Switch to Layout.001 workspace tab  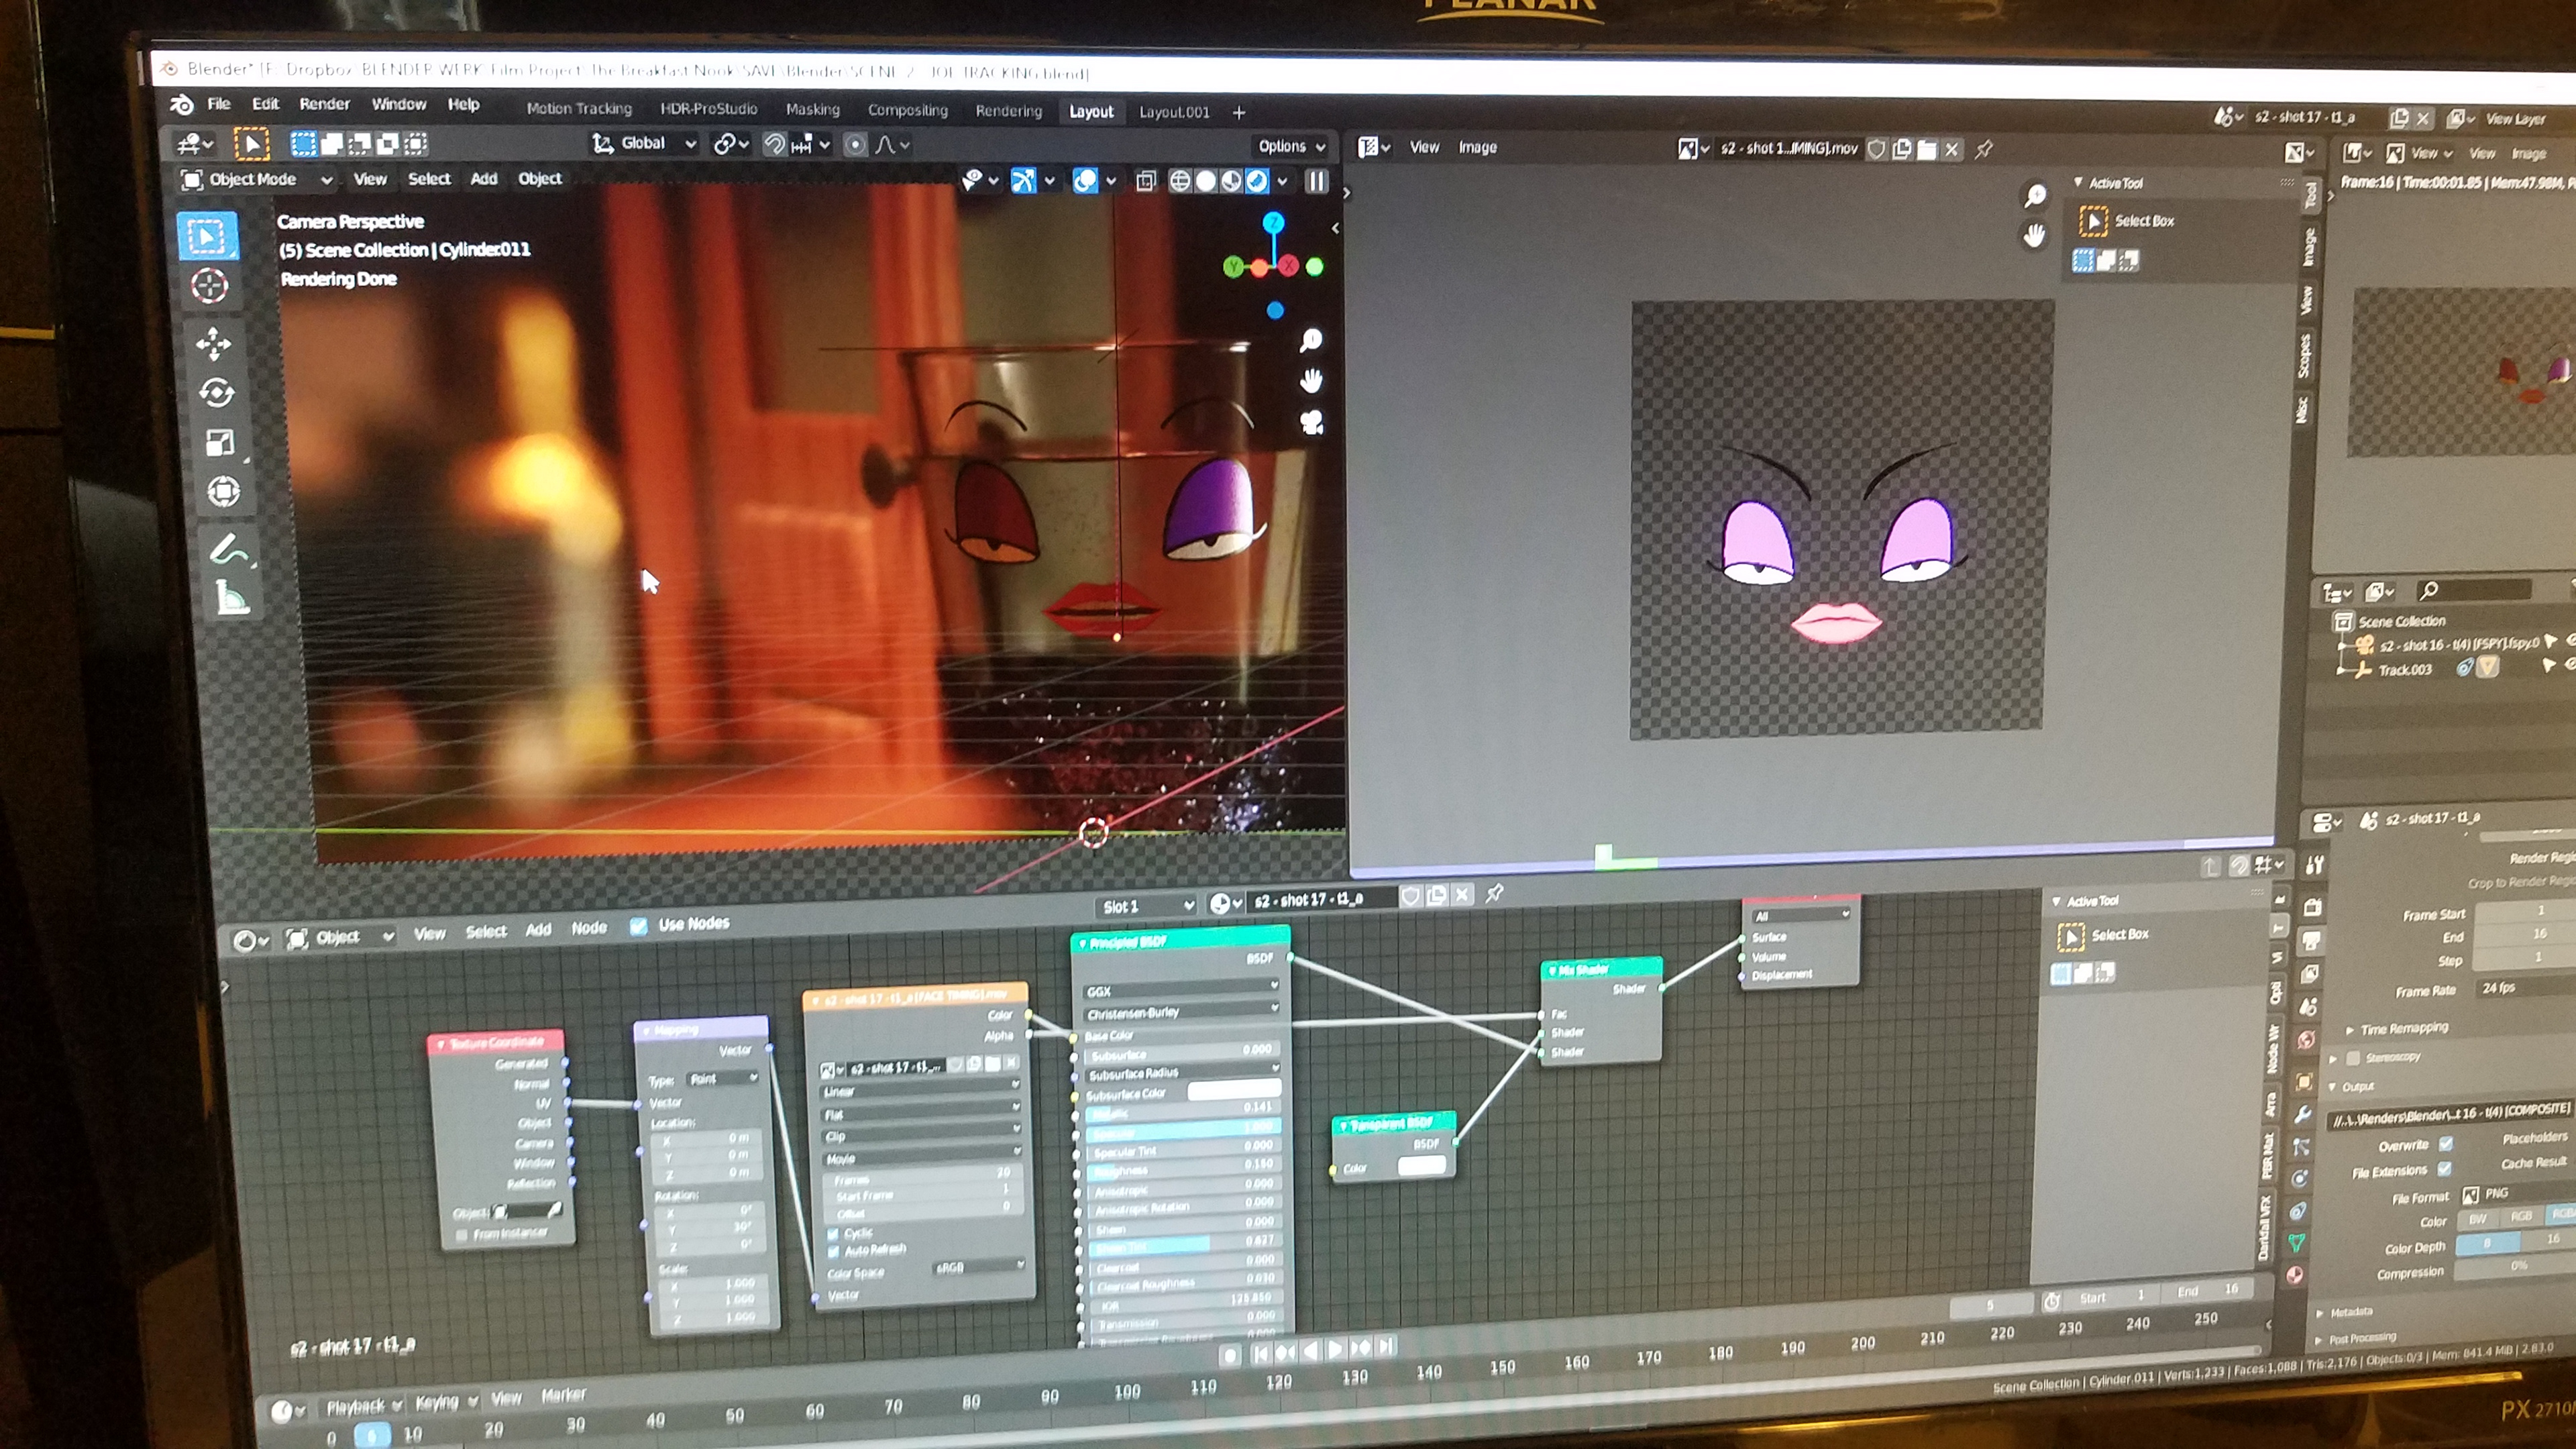[1174, 112]
